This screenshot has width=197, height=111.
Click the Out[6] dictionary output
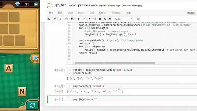tap(95, 92)
